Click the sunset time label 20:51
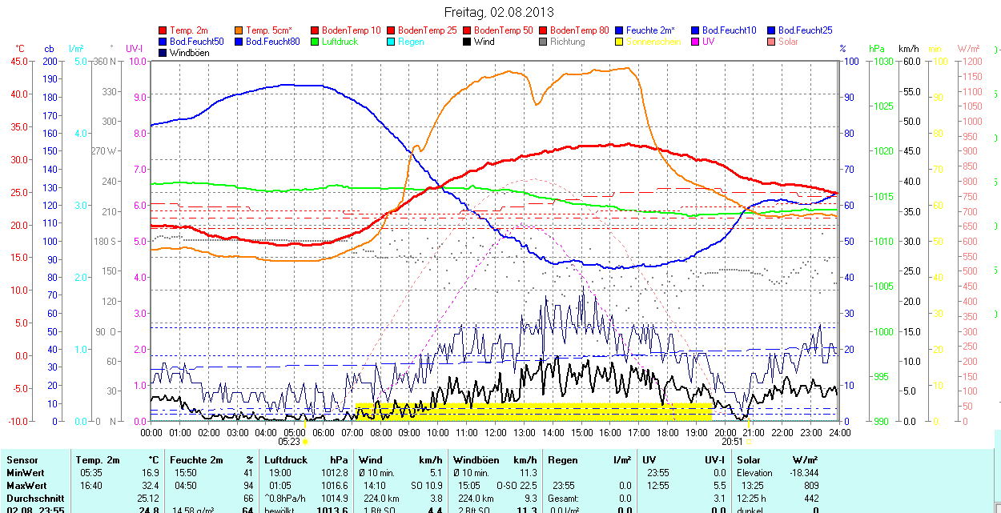 pos(731,441)
